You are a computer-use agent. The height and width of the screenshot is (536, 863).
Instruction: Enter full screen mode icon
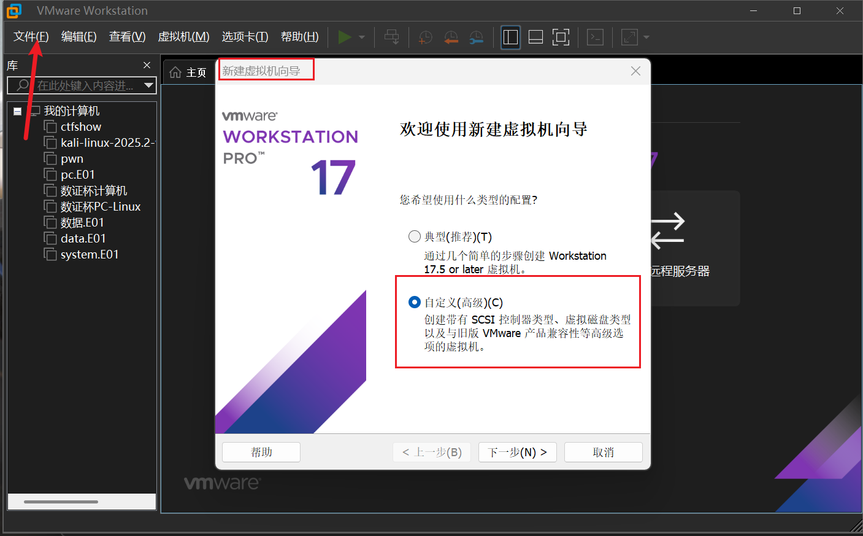(561, 37)
